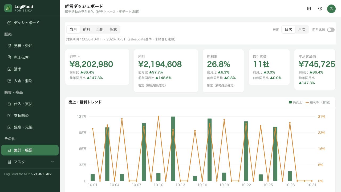Click the 10-13 x-axis label

tap(180, 185)
